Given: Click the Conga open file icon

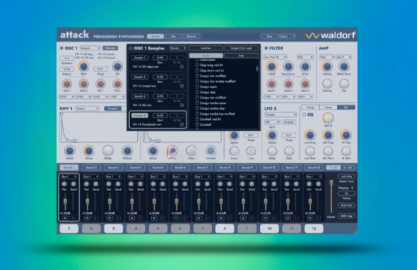Looking at the screenshot, I should click(197, 87).
